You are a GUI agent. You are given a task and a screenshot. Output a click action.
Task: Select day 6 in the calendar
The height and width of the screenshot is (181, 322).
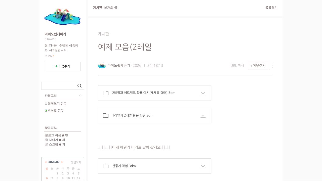(47, 178)
